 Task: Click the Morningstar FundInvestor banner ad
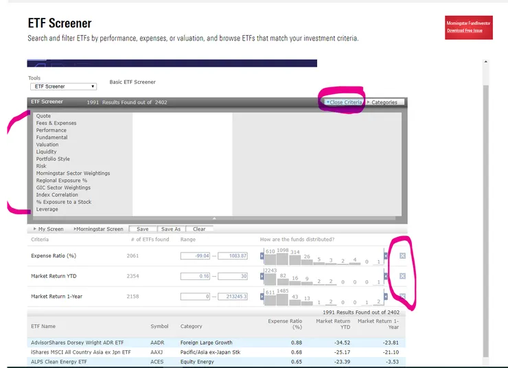point(469,27)
